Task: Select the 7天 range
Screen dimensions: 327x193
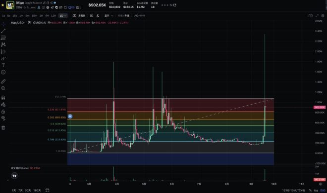Action: (20, 191)
